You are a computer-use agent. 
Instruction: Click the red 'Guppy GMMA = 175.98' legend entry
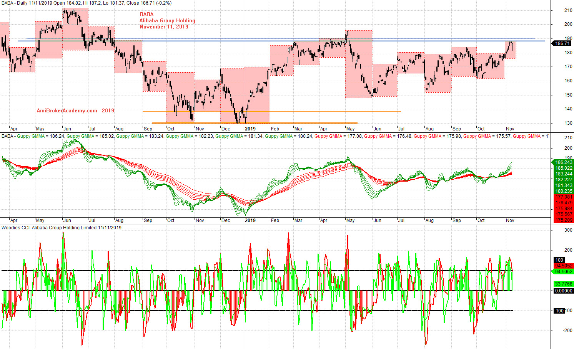[437, 136]
